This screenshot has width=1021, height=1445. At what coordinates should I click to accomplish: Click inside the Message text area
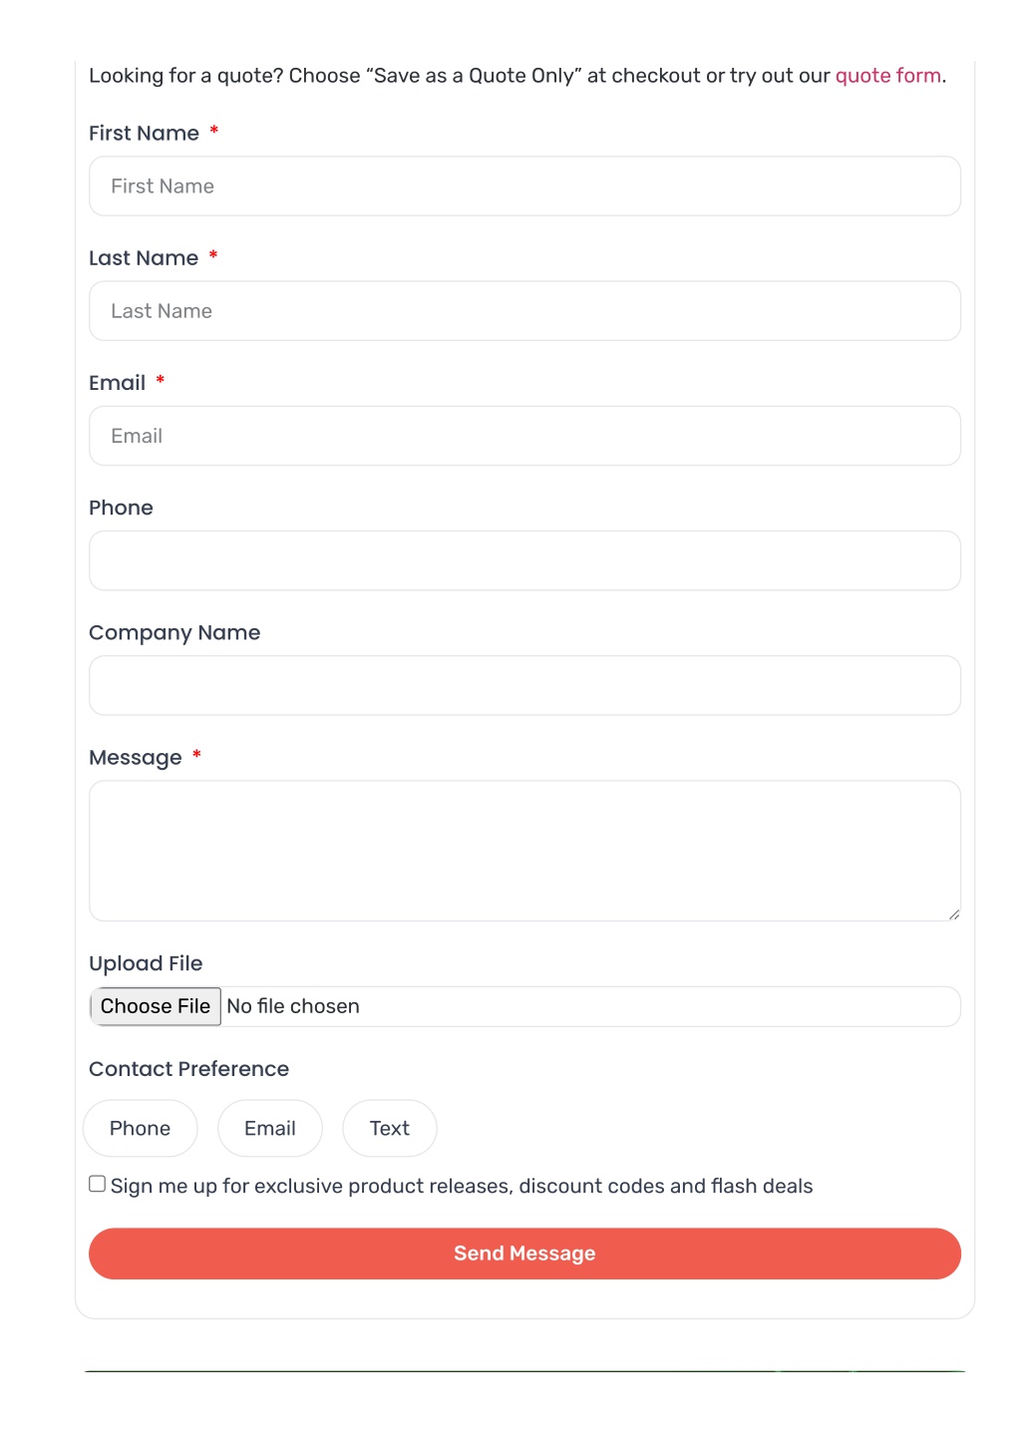(524, 851)
